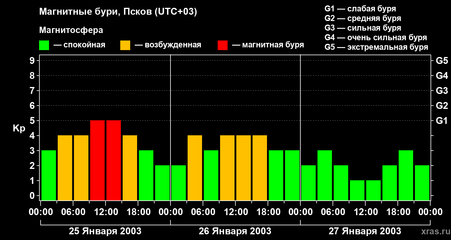
Task: Click the green 15:00–18:00 bar on 27 January
Action: pyautogui.click(x=390, y=183)
